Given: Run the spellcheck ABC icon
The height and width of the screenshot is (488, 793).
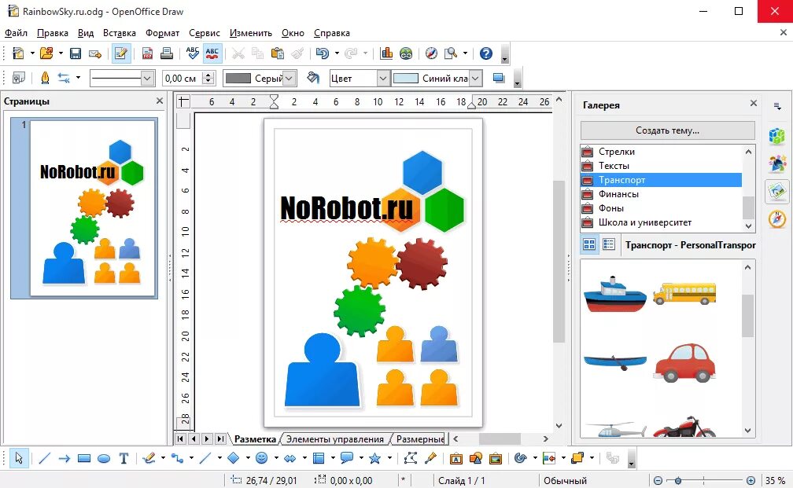Looking at the screenshot, I should point(192,53).
